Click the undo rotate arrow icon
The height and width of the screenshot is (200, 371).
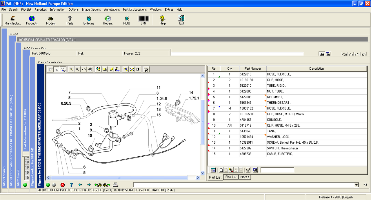point(84,69)
